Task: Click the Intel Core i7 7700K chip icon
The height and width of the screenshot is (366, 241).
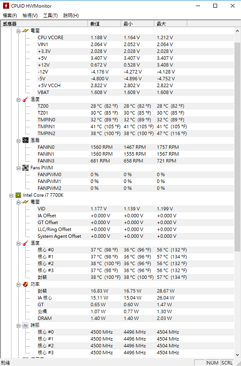Action: click(18, 195)
